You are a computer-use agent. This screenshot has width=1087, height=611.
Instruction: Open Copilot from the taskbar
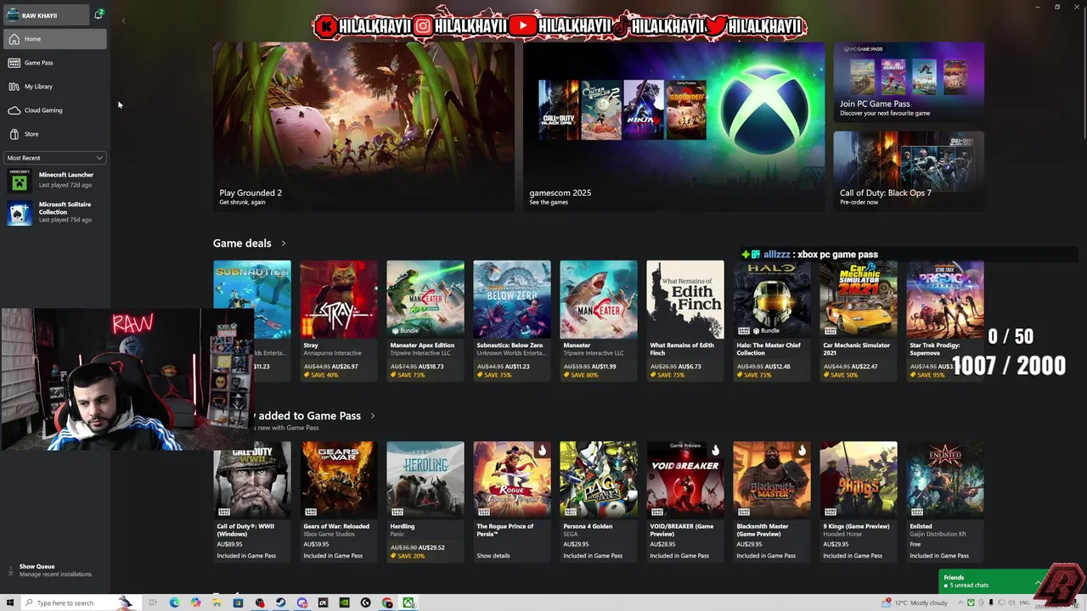pos(195,603)
